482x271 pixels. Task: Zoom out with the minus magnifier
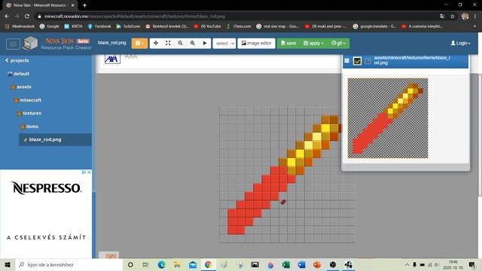(x=181, y=44)
